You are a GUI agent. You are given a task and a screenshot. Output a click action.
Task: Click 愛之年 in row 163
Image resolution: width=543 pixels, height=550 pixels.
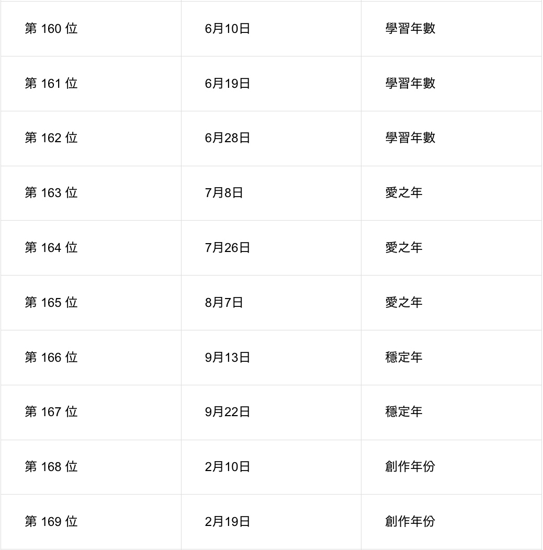403,193
